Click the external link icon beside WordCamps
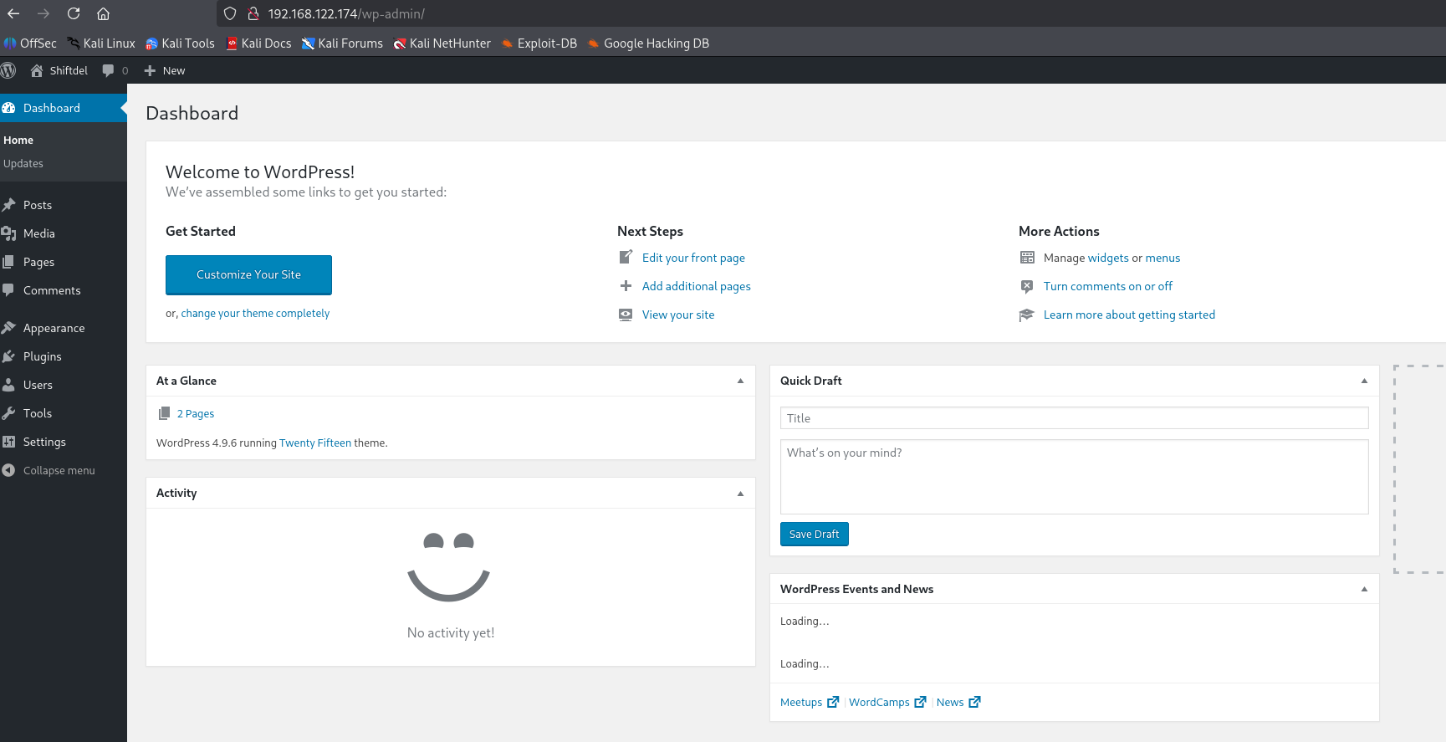 tap(920, 702)
